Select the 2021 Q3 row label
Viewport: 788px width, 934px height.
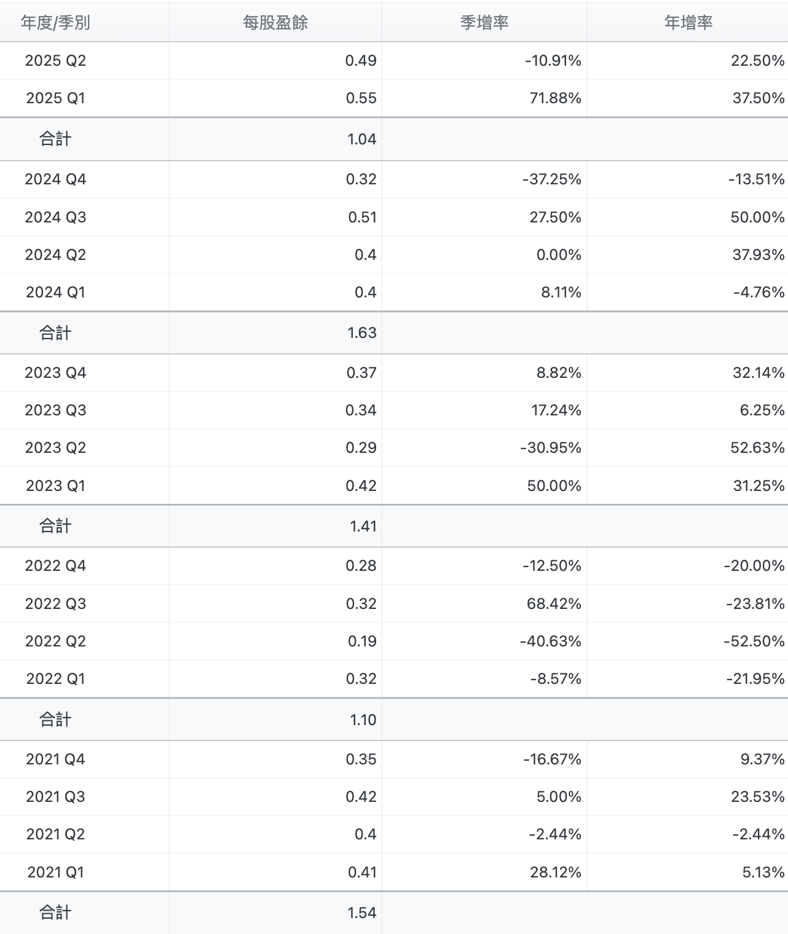click(x=55, y=797)
